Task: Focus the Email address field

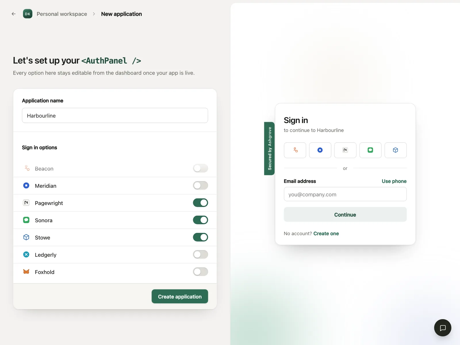Action: point(345,194)
